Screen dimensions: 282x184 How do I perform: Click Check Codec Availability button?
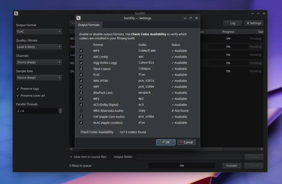click(97, 132)
